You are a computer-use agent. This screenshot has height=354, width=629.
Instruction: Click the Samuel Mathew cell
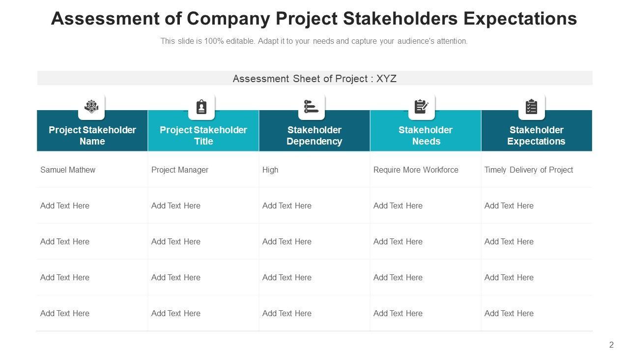(x=68, y=170)
